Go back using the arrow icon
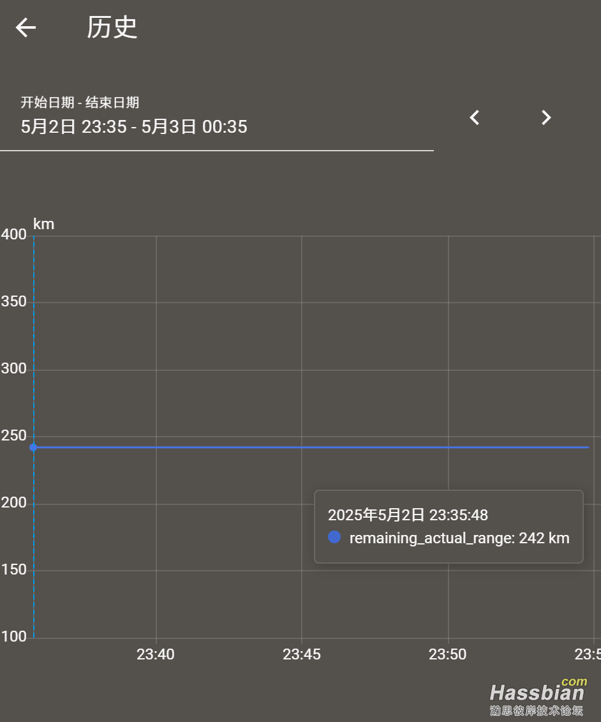 point(26,27)
